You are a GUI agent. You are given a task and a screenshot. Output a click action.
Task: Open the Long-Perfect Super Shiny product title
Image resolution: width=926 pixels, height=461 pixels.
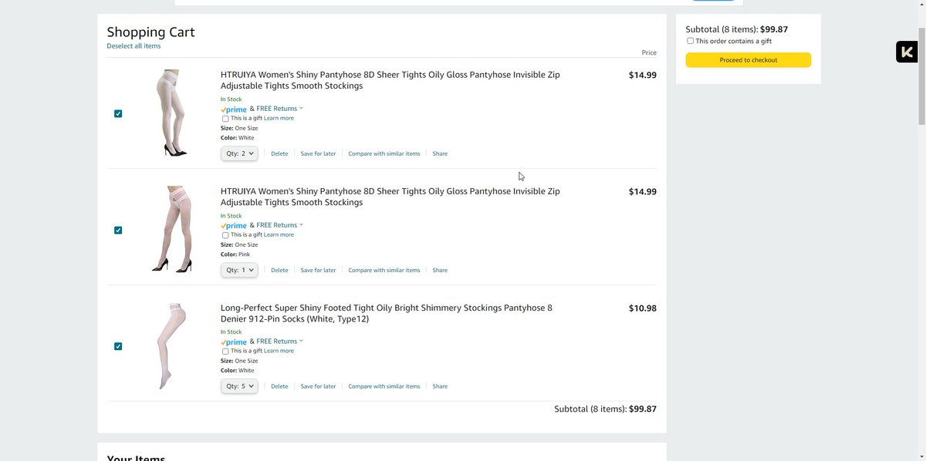387,313
